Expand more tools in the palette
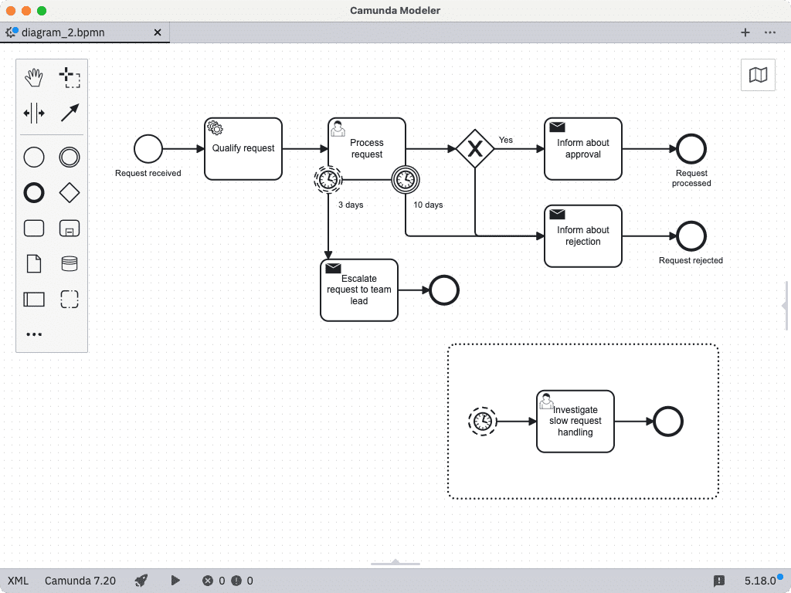Image resolution: width=791 pixels, height=593 pixels. tap(34, 334)
